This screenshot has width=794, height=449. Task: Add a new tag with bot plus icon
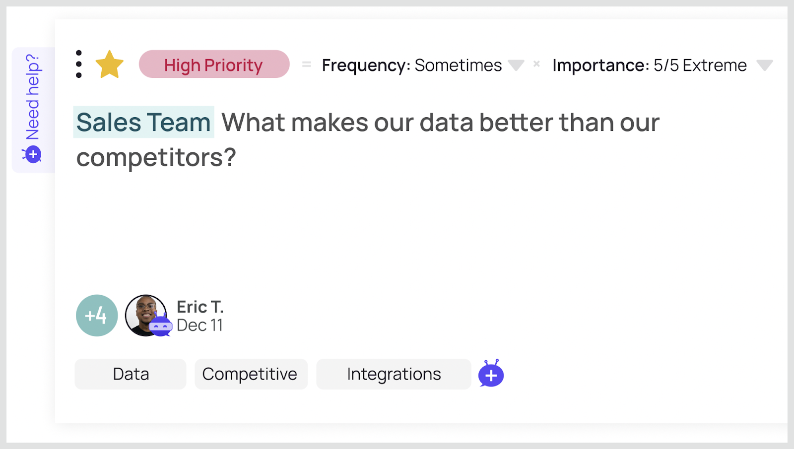click(x=491, y=375)
